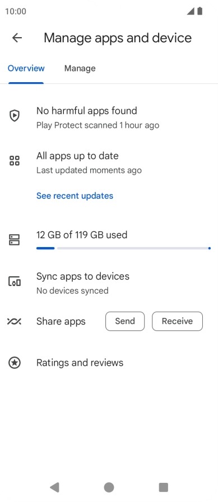218x502 pixels.
Task: Tap the apps grid icon
Action: 15,161
